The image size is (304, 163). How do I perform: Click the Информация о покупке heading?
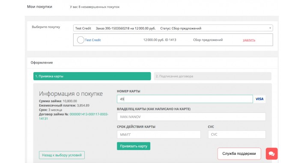click(x=71, y=94)
